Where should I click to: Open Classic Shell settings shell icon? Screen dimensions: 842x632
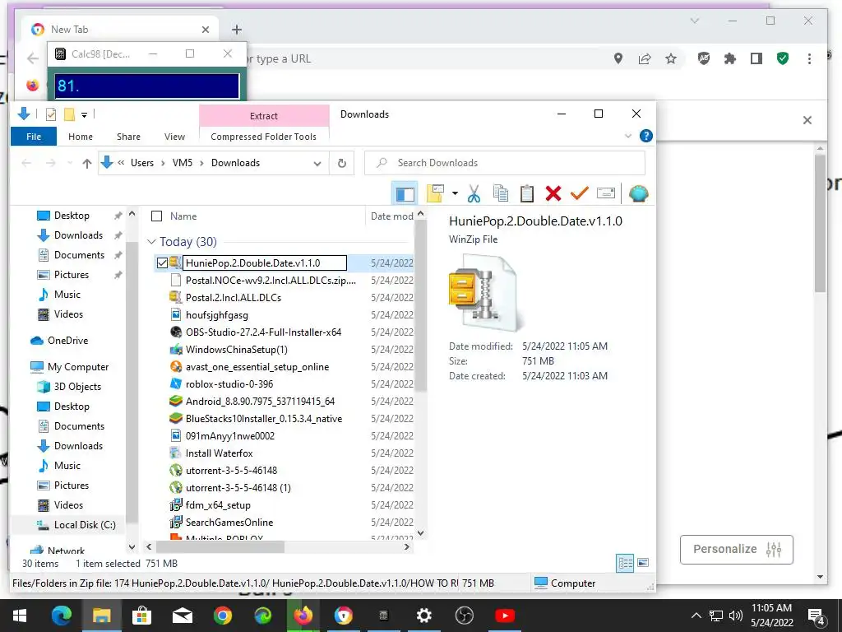(x=638, y=193)
